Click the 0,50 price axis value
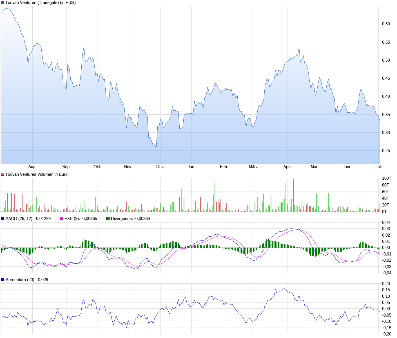The image size is (397, 338). tap(386, 60)
